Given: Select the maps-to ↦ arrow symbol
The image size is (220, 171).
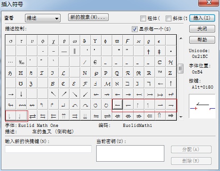Looking at the screenshot, I should pyautogui.click(x=160, y=94).
